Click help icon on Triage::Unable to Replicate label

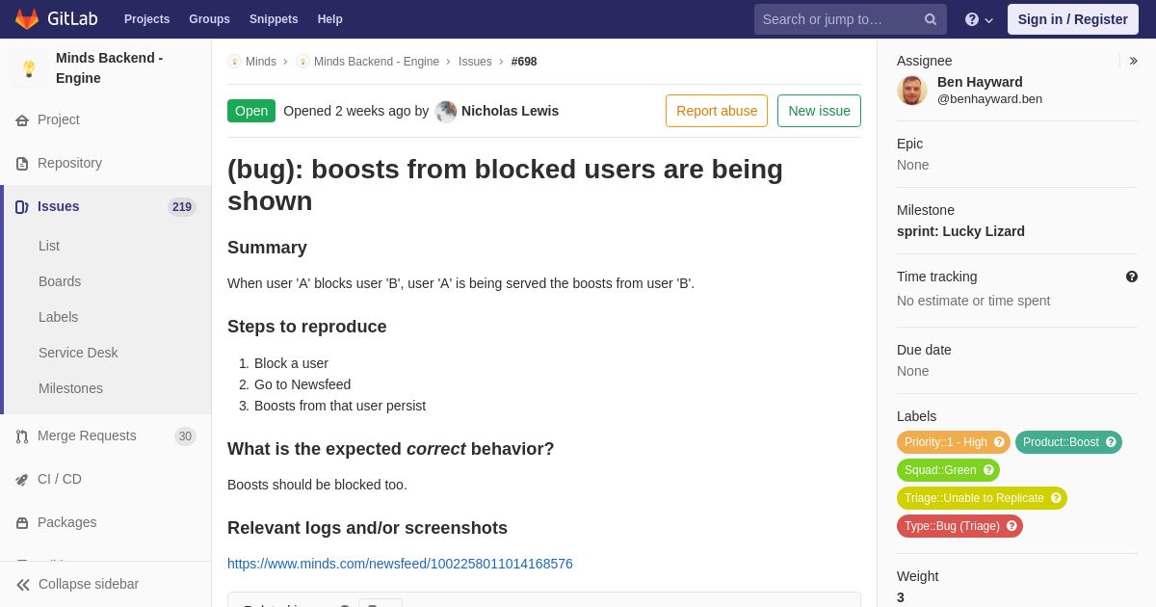1056,498
